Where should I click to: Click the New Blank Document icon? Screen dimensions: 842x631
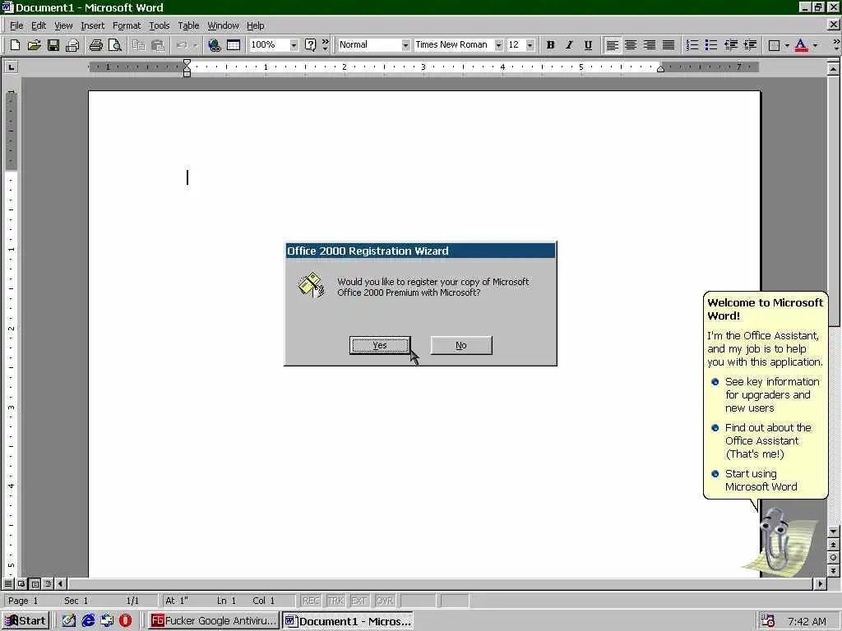point(15,45)
